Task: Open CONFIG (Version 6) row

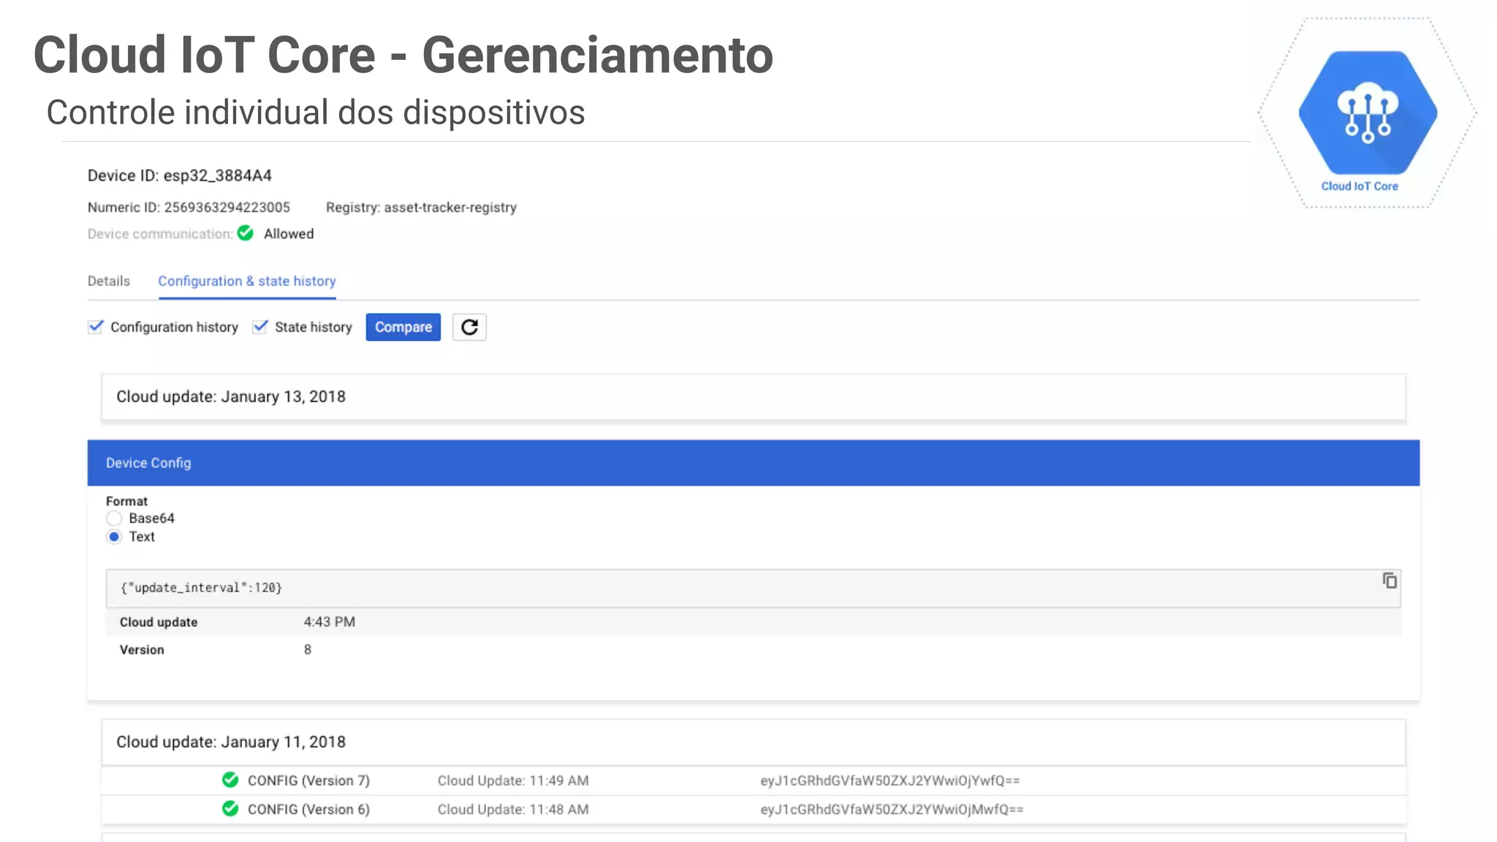Action: click(x=754, y=809)
